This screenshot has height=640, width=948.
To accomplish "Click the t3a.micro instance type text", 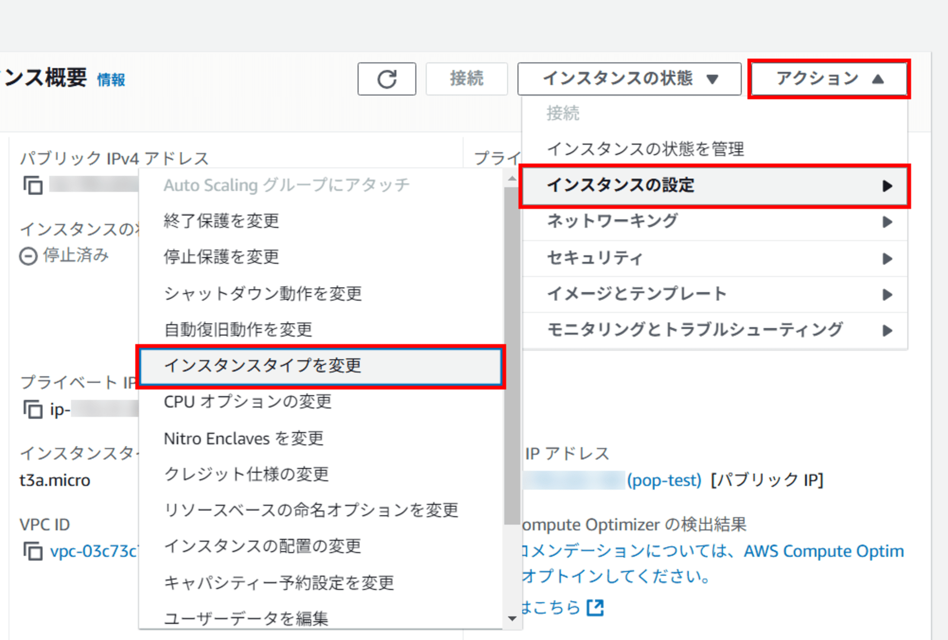I will tap(55, 480).
